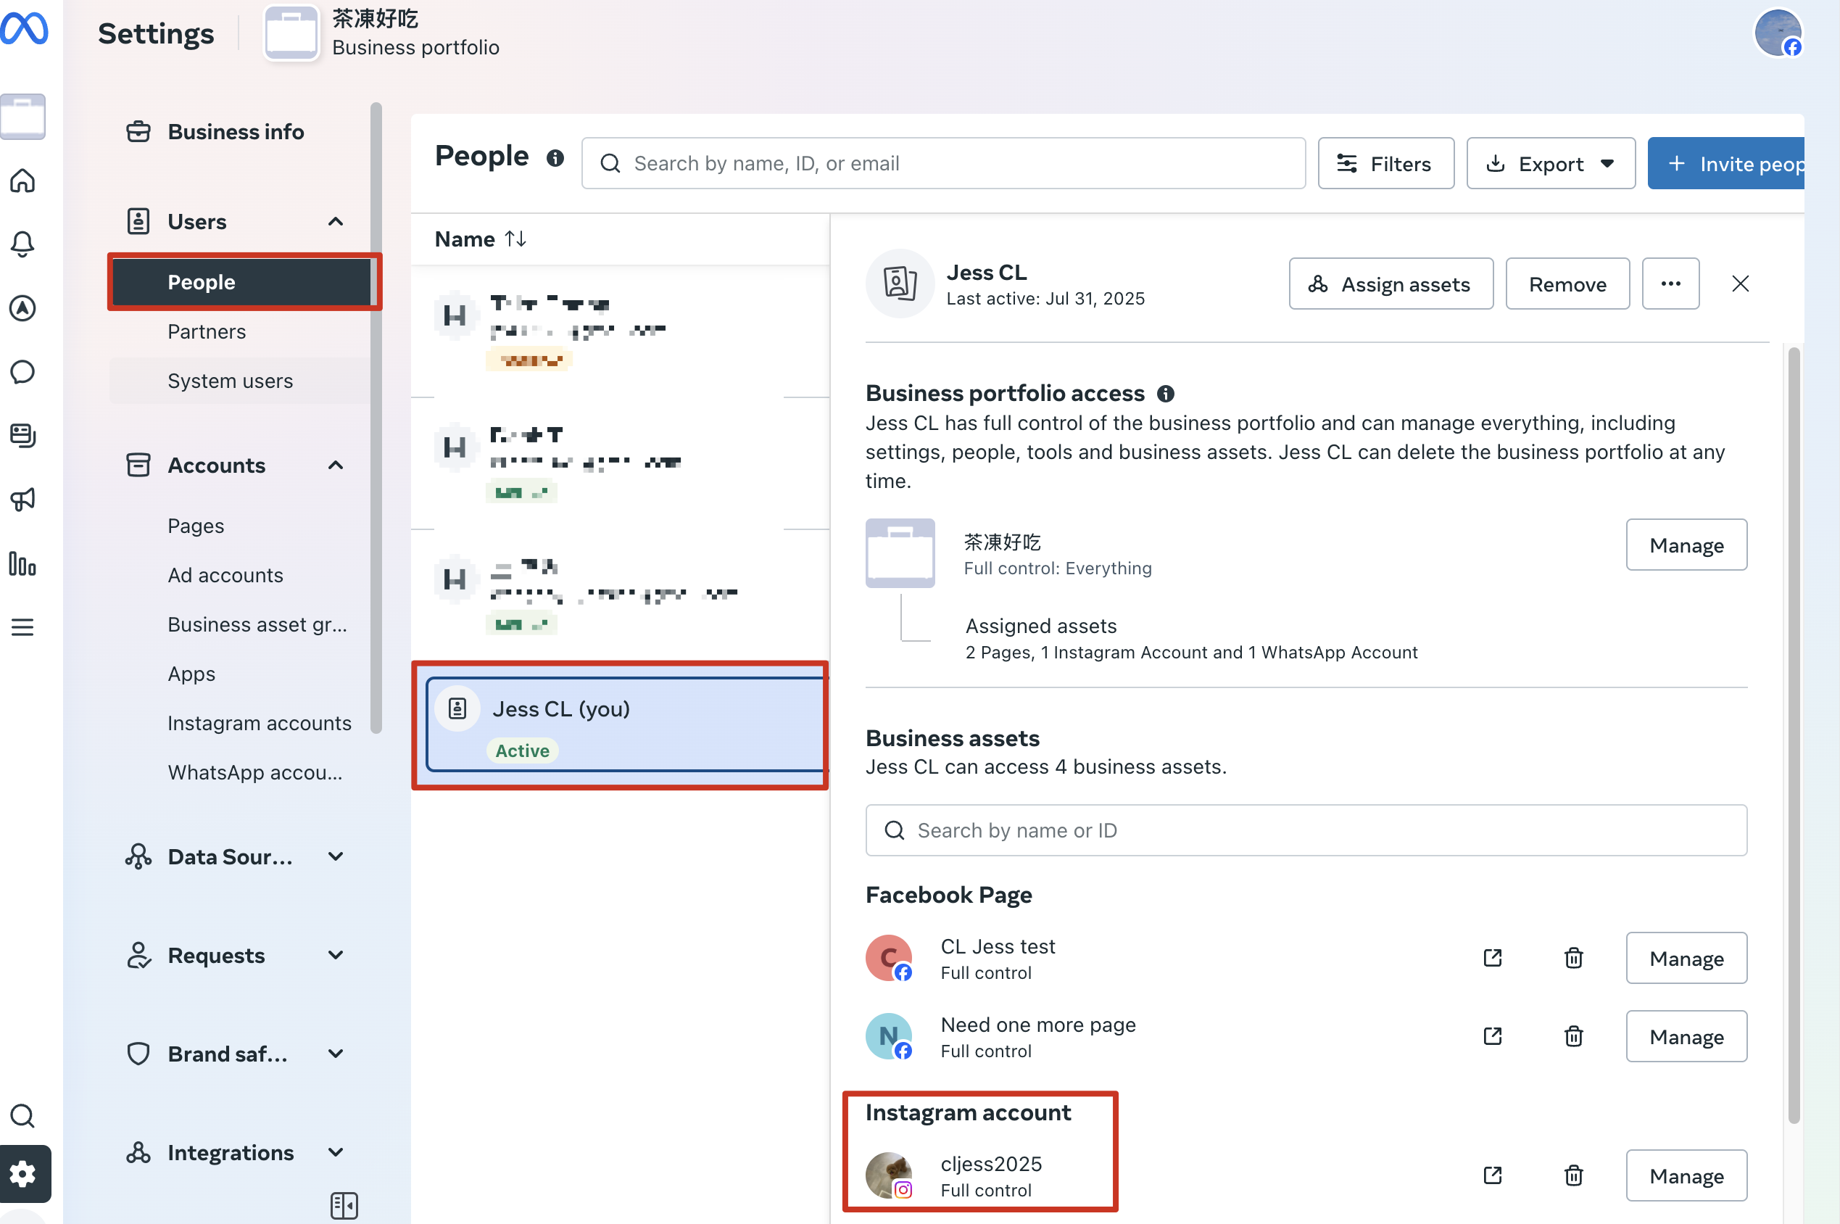
Task: Click the Remove button
Action: pyautogui.click(x=1567, y=284)
